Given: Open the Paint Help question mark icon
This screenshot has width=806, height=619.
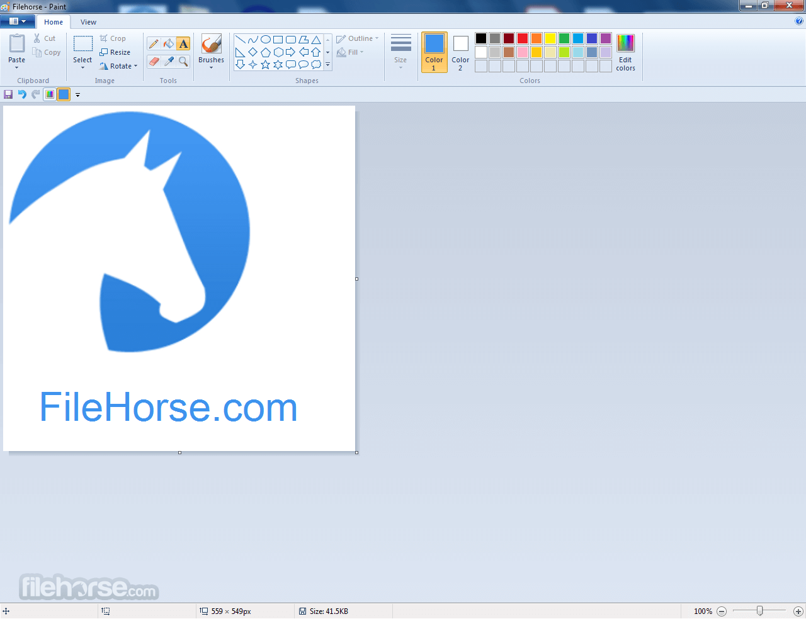Looking at the screenshot, I should click(799, 21).
